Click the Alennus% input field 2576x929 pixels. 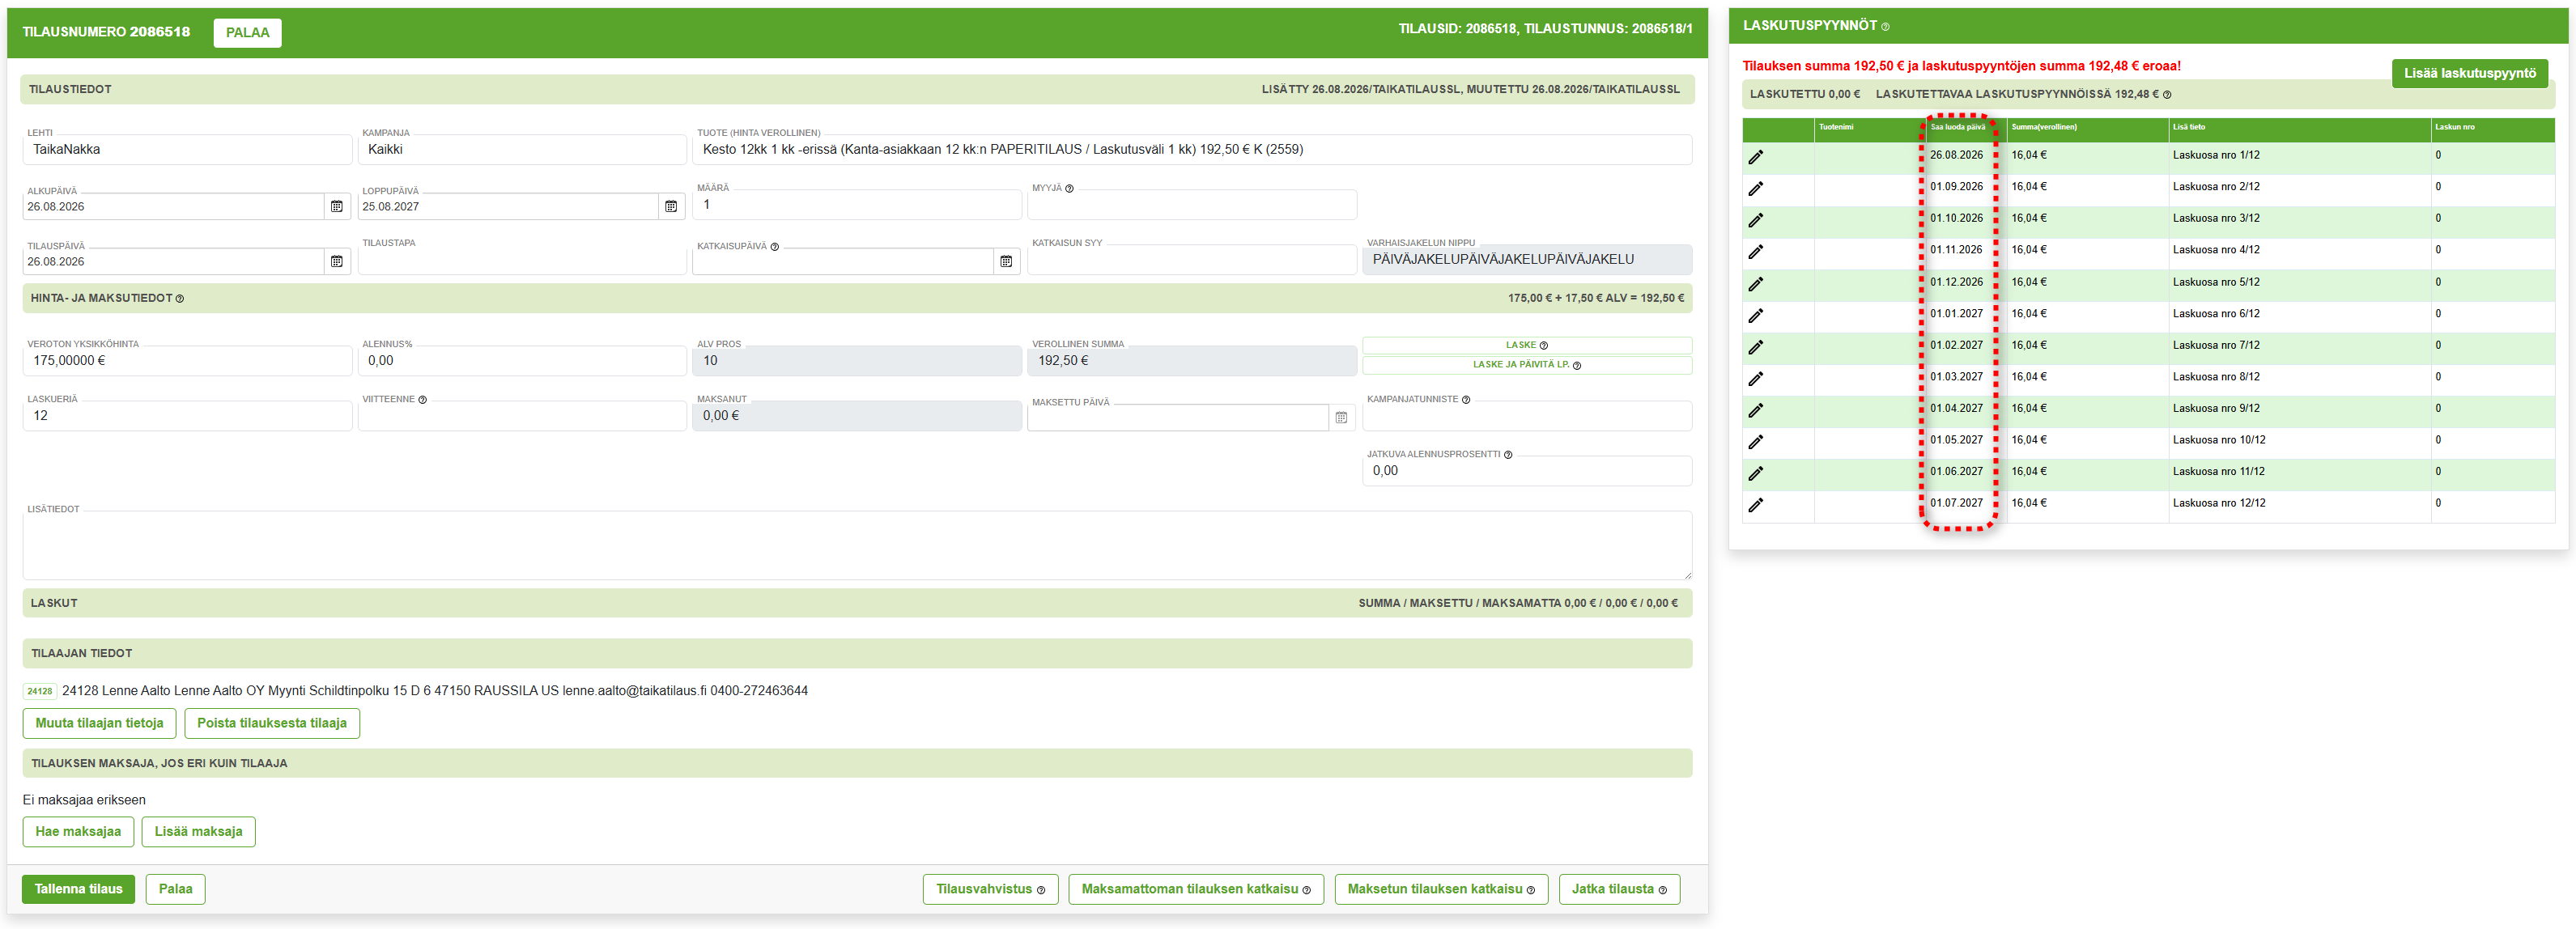point(521,361)
